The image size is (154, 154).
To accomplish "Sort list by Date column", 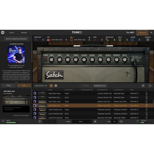I will coord(132,90).
